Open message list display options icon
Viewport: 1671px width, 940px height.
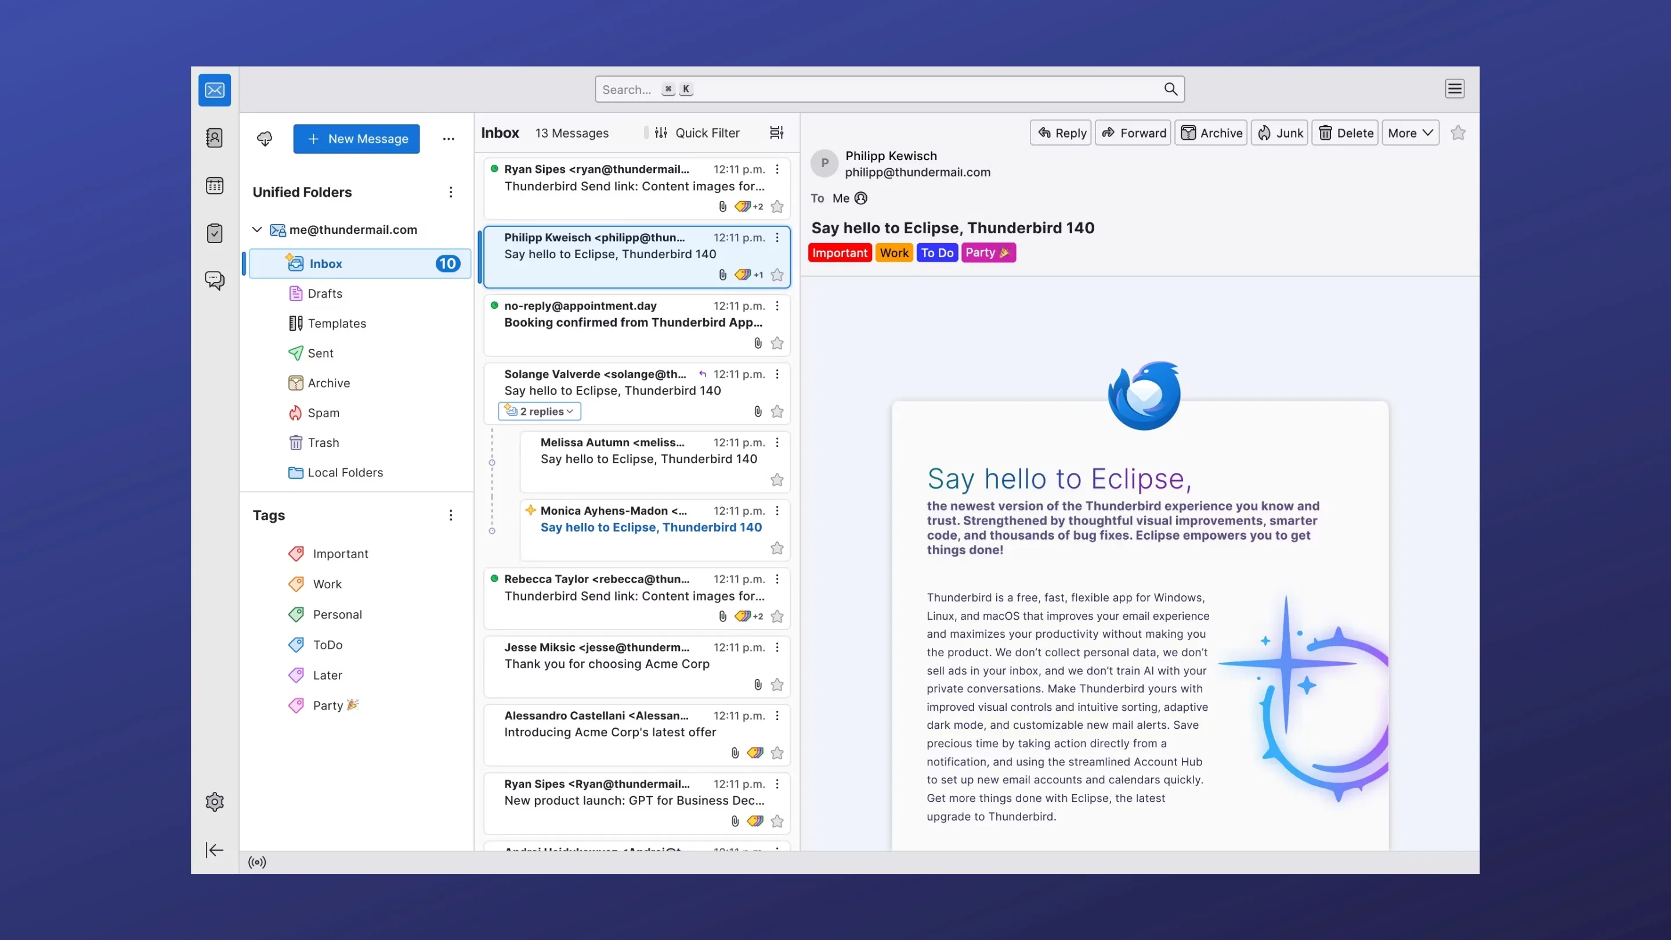tap(776, 133)
